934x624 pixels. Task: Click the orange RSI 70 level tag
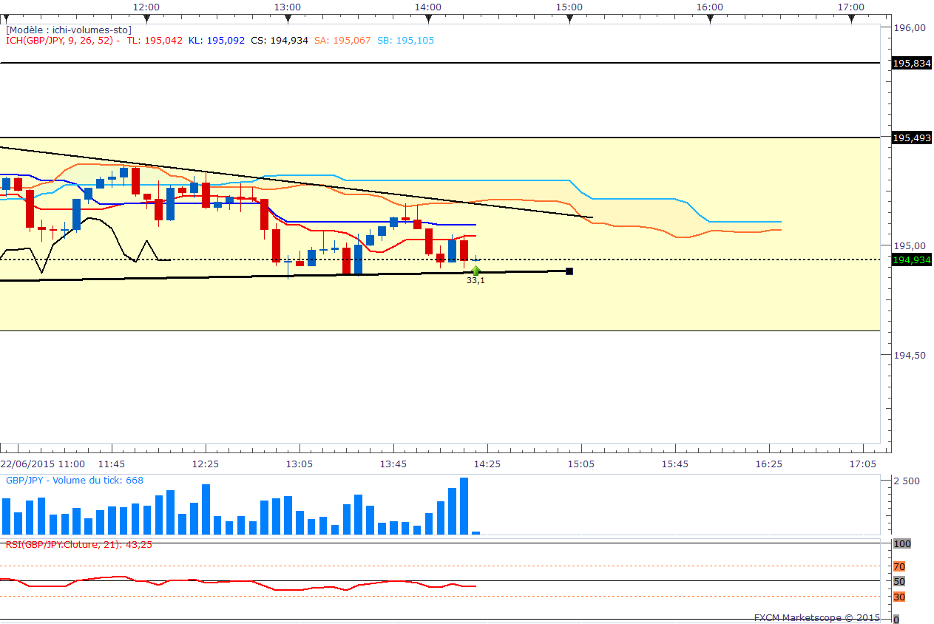tap(899, 567)
